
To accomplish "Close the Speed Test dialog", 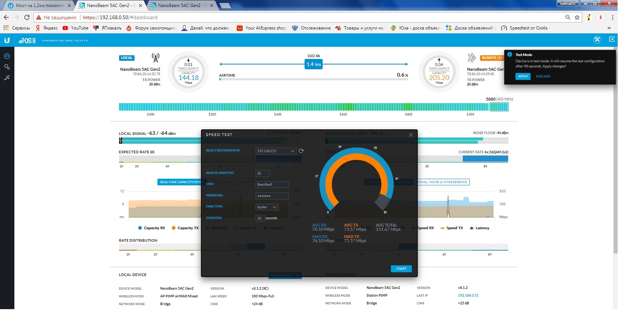I will [x=411, y=135].
